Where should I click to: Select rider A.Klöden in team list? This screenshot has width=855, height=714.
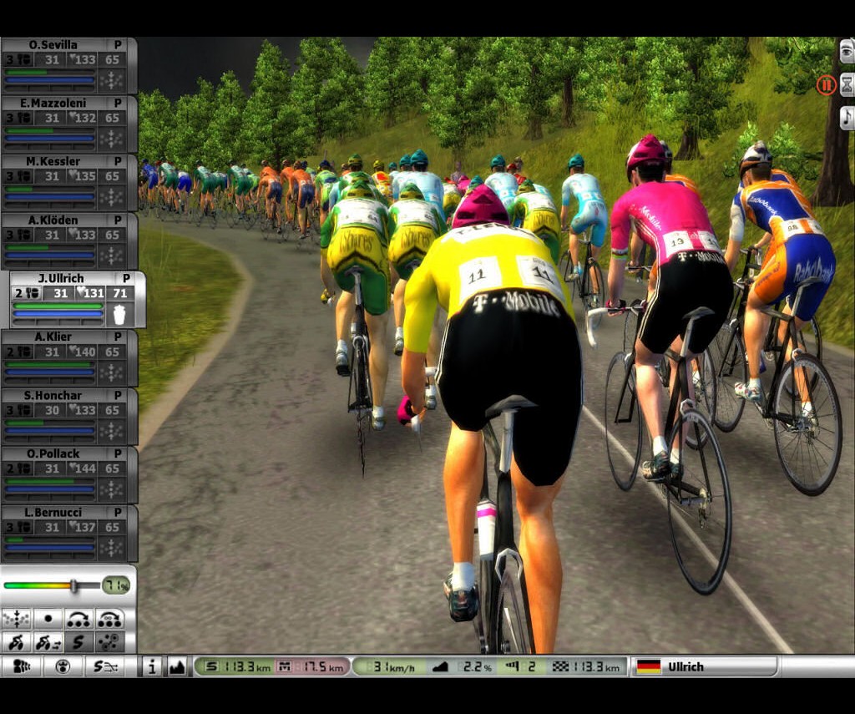53,220
